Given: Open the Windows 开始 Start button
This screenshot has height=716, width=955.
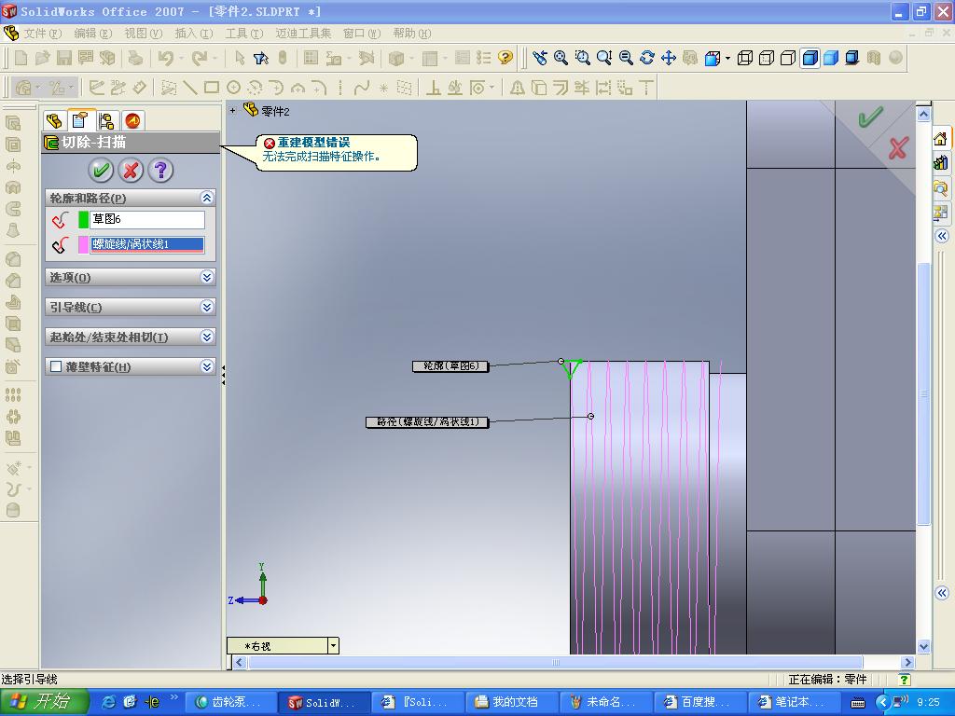Looking at the screenshot, I should click(45, 702).
